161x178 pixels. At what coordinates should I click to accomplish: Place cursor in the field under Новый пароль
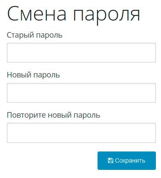[x=81, y=93]
